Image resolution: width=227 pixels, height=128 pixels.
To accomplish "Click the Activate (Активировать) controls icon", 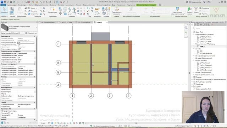I will pyautogui.click(x=52, y=10).
